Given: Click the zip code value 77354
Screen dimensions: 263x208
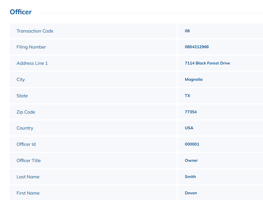Looking at the screenshot, I should [191, 112].
